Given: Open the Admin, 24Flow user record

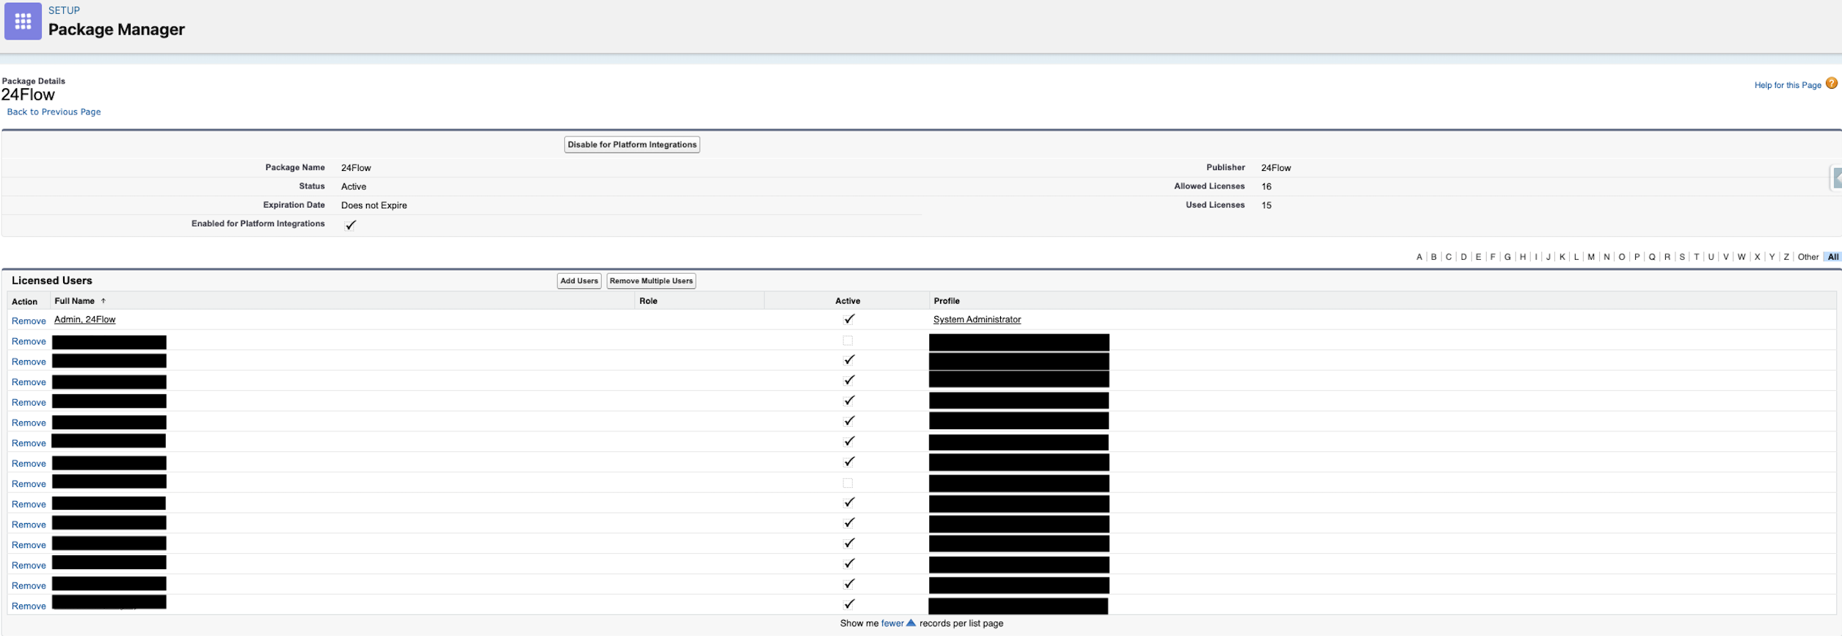Looking at the screenshot, I should [x=84, y=319].
